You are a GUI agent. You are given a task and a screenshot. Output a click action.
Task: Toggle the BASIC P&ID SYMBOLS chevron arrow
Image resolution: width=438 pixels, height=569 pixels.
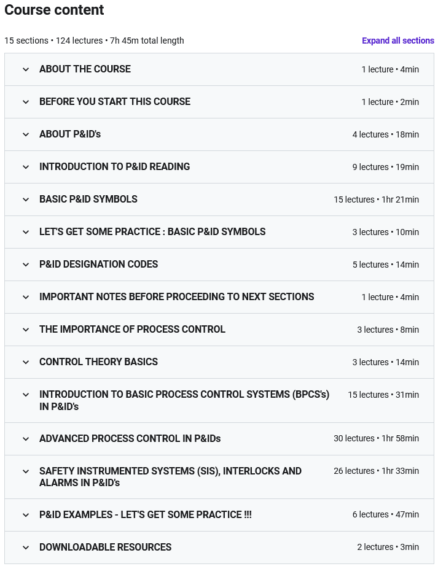(26, 199)
